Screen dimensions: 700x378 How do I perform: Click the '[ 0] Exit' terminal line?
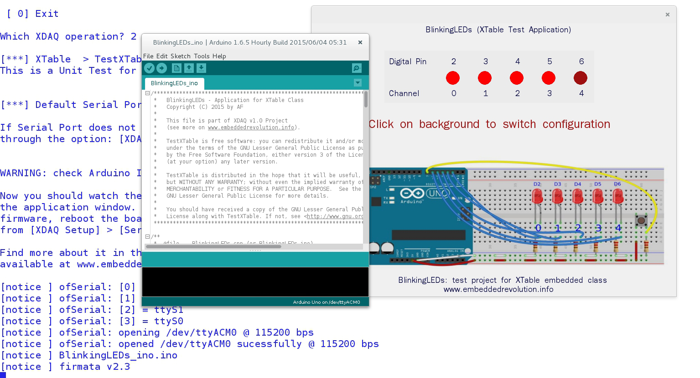click(32, 14)
